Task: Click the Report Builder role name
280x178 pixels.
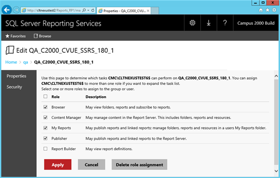Action: (x=64, y=149)
